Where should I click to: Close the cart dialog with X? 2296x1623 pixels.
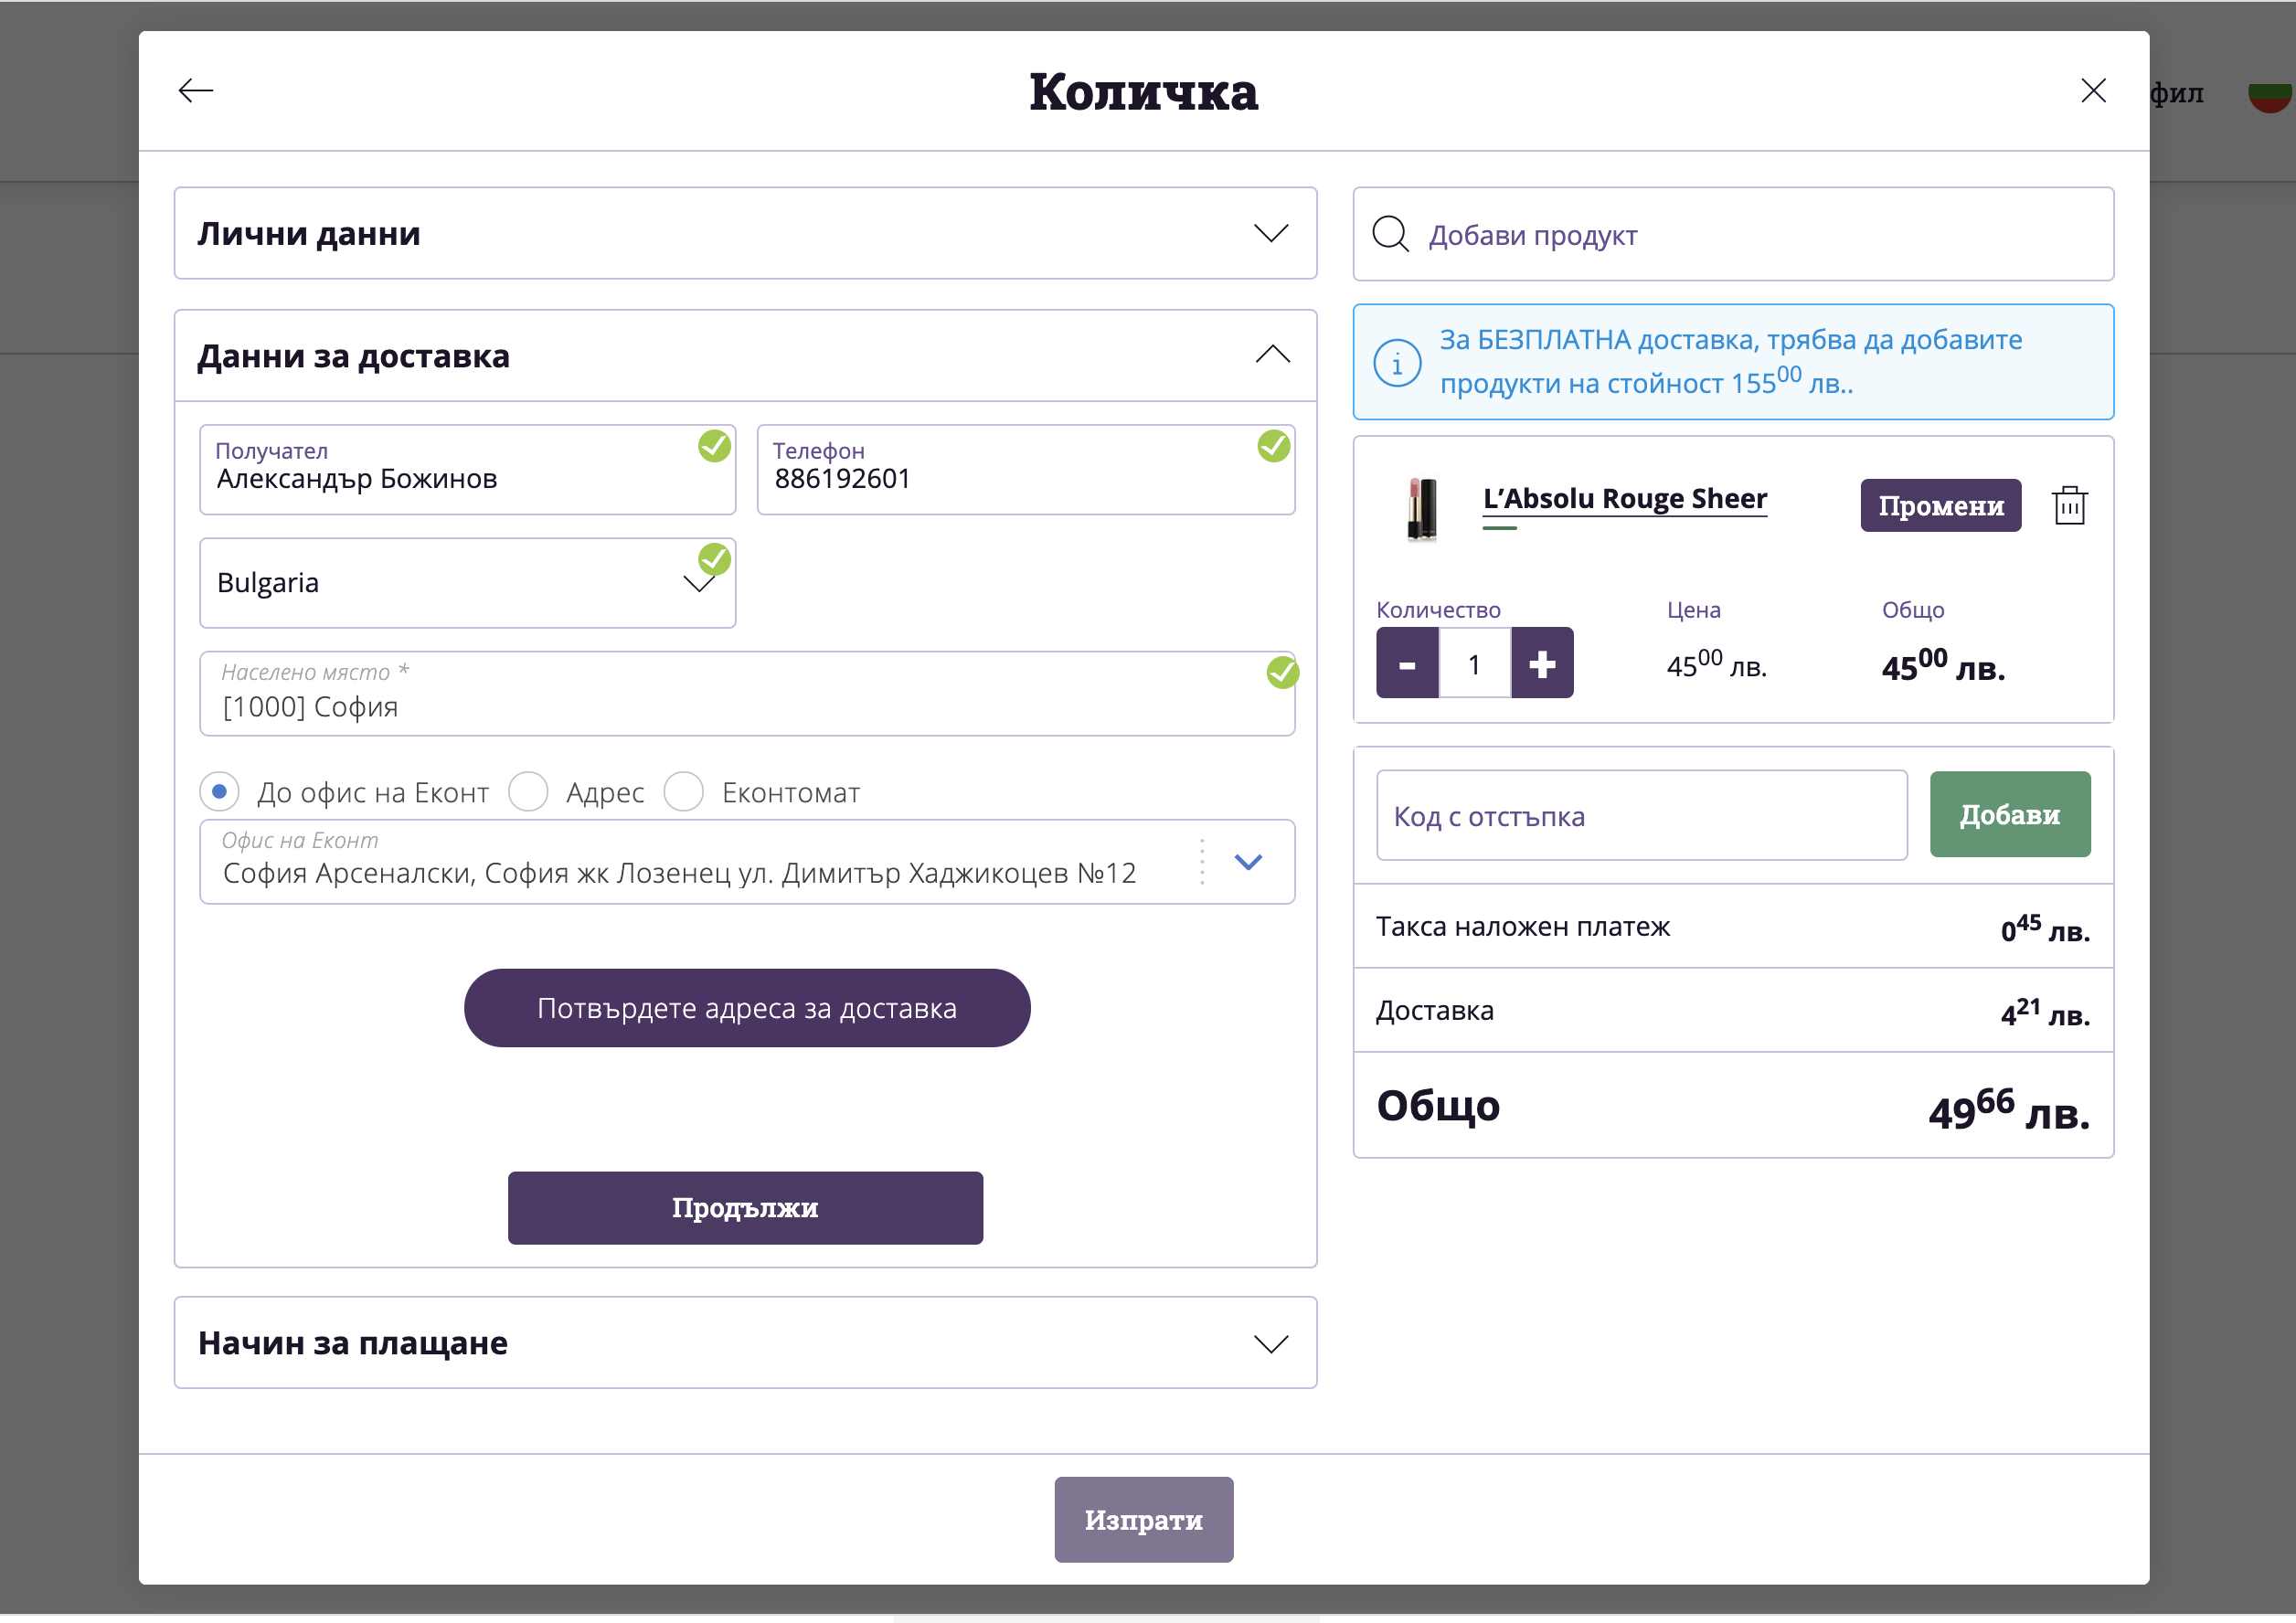(2093, 91)
